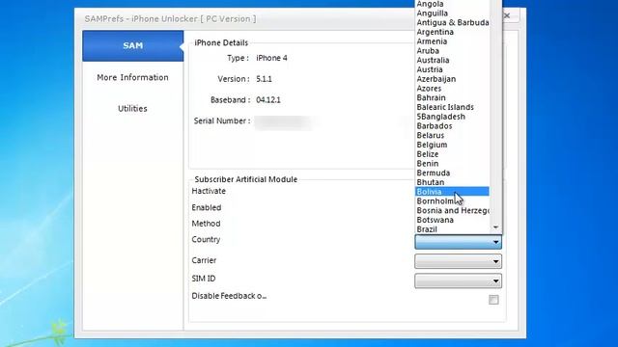
Task: Expand the Carrier dropdown
Action: click(458, 261)
